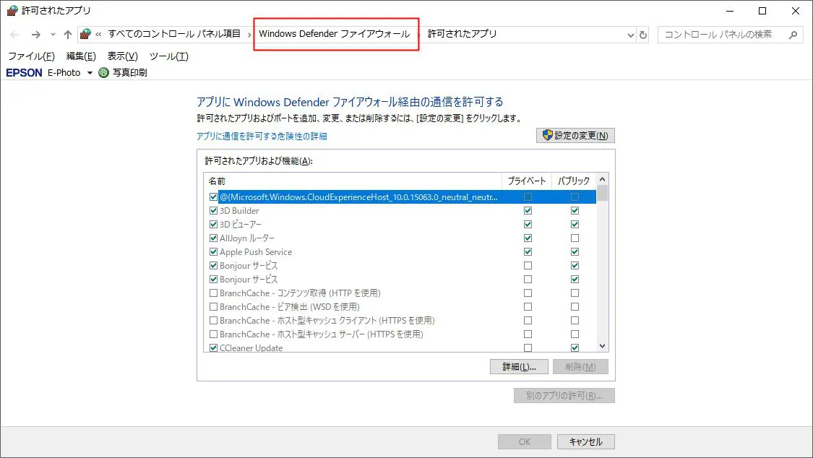Toggle the 3D Builder app checkbox
Image resolution: width=813 pixels, height=458 pixels.
click(213, 211)
